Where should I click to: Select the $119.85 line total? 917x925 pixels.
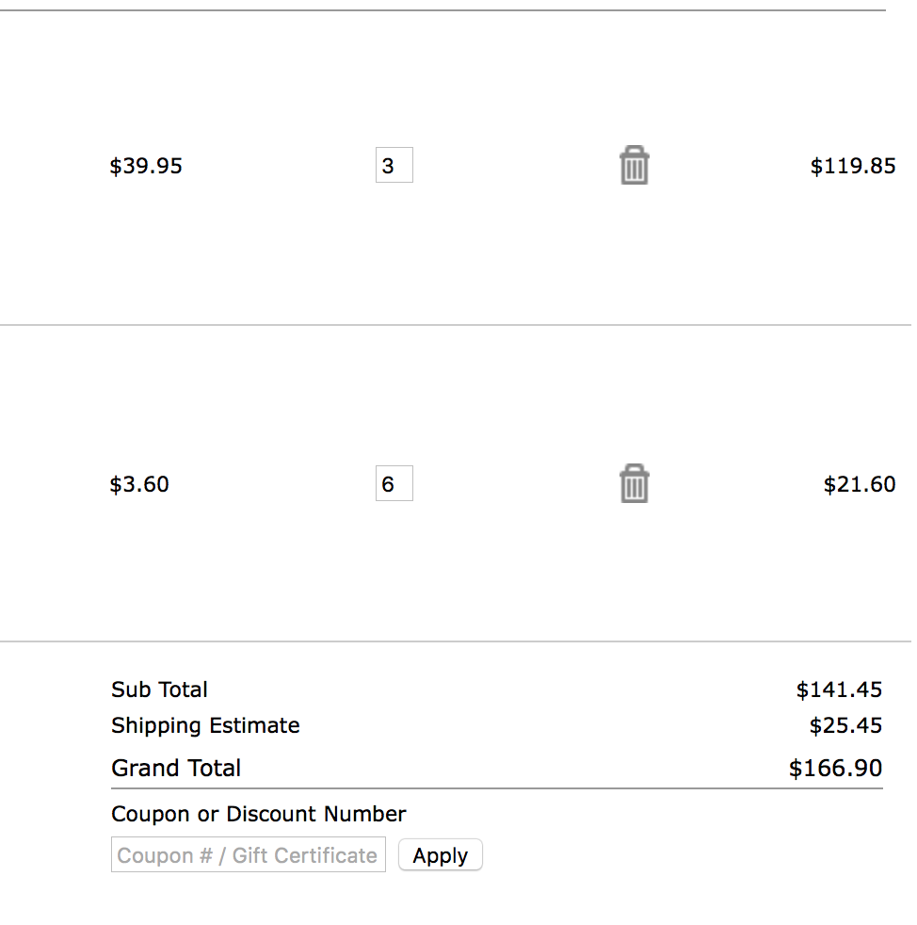[x=852, y=167]
